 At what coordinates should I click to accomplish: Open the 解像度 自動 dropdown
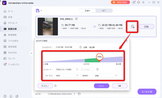coord(106,76)
